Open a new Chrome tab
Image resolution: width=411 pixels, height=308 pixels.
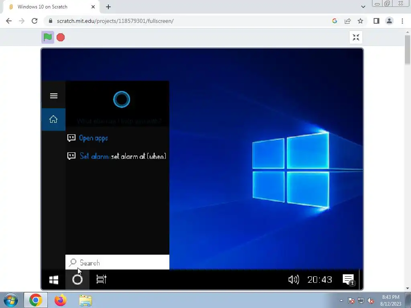(x=108, y=7)
